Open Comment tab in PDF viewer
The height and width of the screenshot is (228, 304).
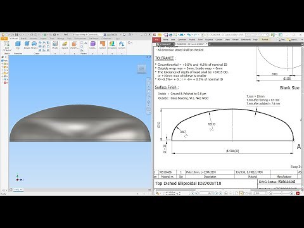[x=182, y=39]
